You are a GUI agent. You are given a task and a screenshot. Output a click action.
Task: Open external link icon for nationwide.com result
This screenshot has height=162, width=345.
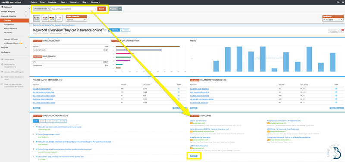click(x=37, y=127)
